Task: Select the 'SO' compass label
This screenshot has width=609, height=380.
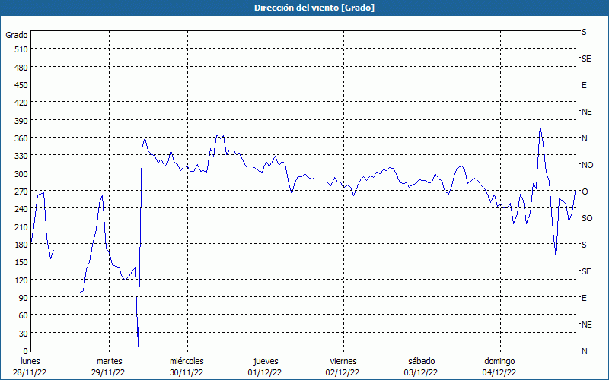Action: [587, 218]
